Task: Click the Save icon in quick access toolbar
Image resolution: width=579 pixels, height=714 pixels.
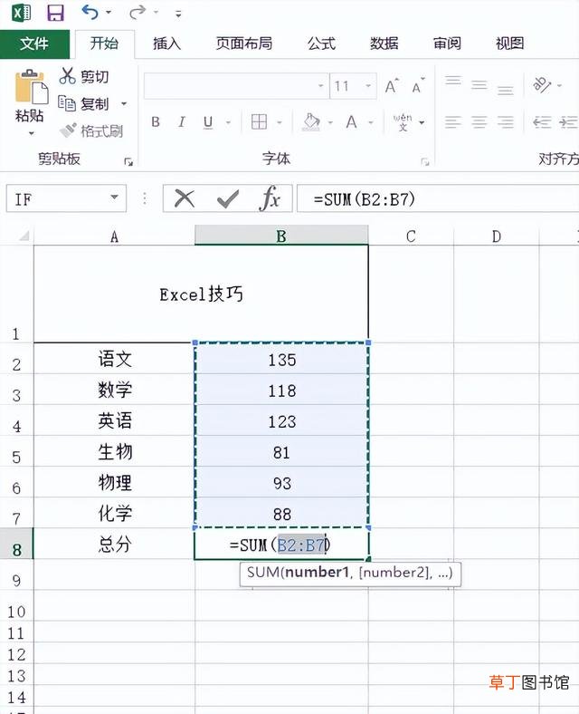Action: coord(55,13)
